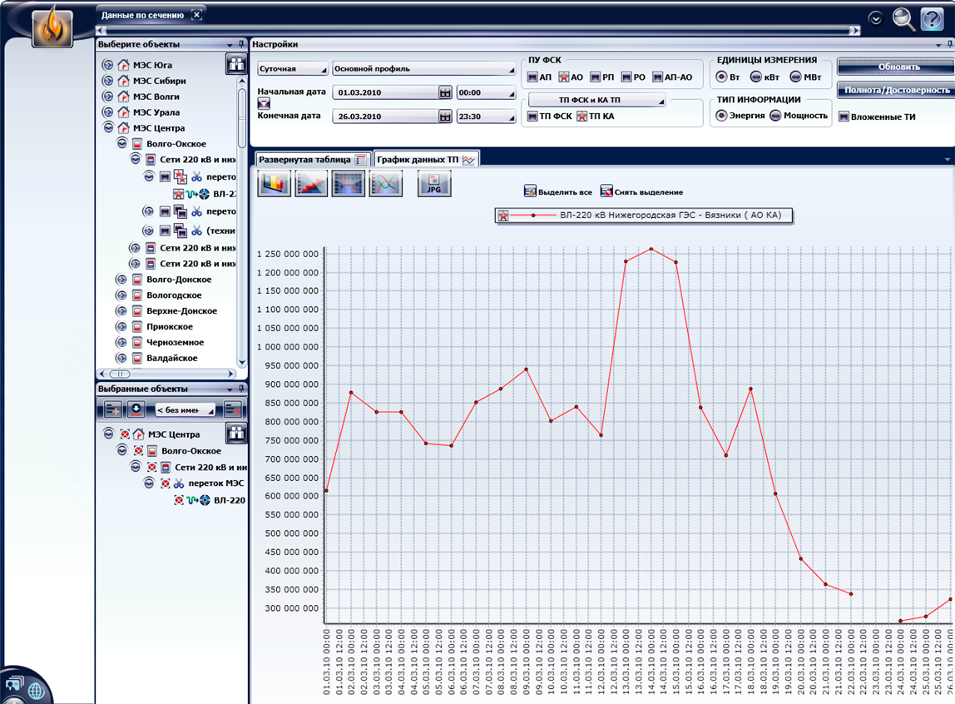Click binoculars search icon in Выберите объекты panel
Viewport: 955px width, 704px height.
(236, 64)
